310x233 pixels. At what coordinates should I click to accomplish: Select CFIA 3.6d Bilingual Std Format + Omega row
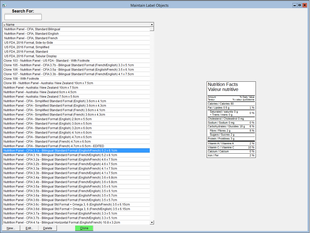[x=76, y=209]
